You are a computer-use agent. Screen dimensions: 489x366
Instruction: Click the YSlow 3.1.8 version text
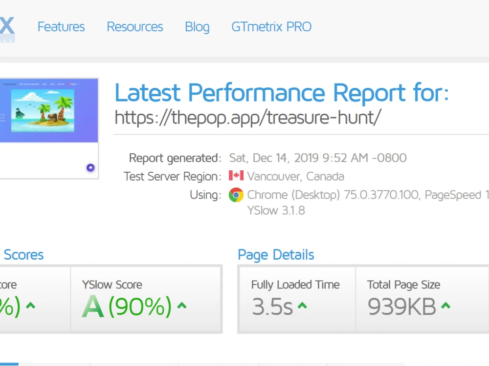point(276,211)
